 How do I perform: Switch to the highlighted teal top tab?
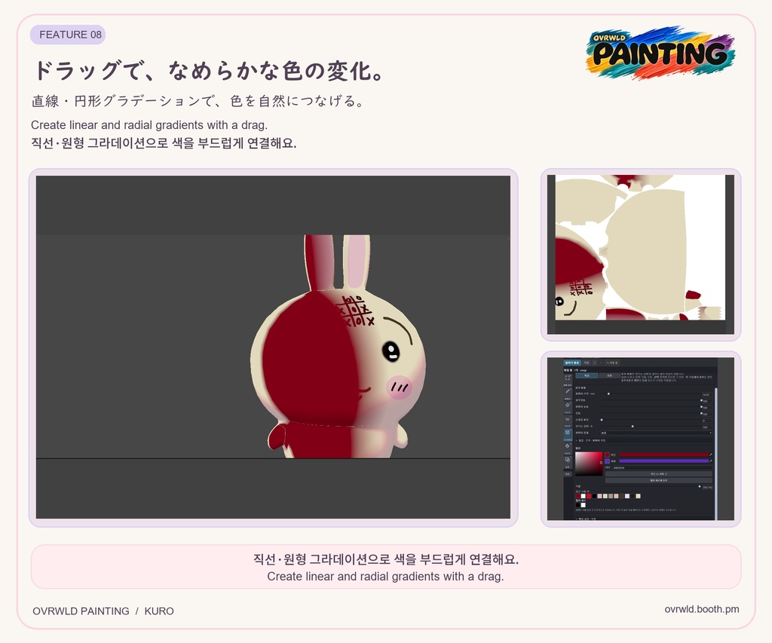click(572, 363)
